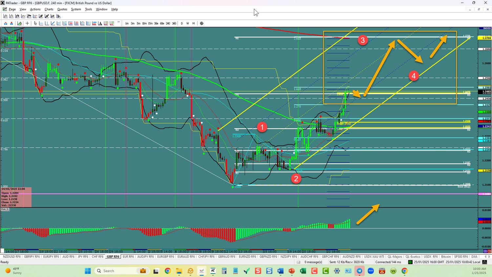Switch to the Bitcoin tab
Image resolution: width=492 pixels, height=277 pixels.
pyautogui.click(x=446, y=257)
